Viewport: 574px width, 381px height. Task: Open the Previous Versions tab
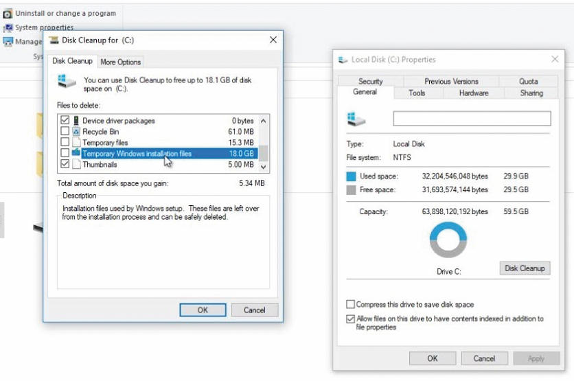[451, 81]
